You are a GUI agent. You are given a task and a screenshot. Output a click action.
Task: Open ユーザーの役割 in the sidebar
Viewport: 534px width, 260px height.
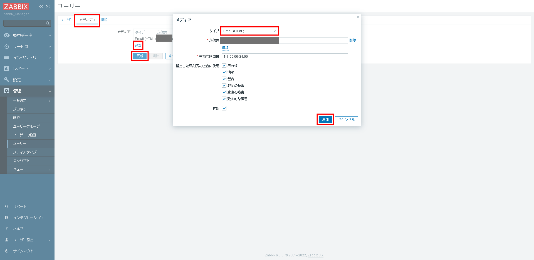(x=31, y=135)
